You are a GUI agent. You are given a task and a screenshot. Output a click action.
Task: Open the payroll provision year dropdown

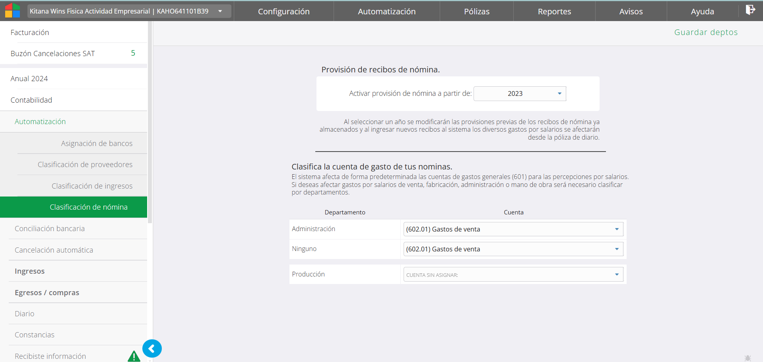pyautogui.click(x=520, y=93)
